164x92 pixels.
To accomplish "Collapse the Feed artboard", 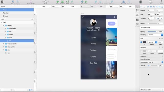I will [2, 22].
